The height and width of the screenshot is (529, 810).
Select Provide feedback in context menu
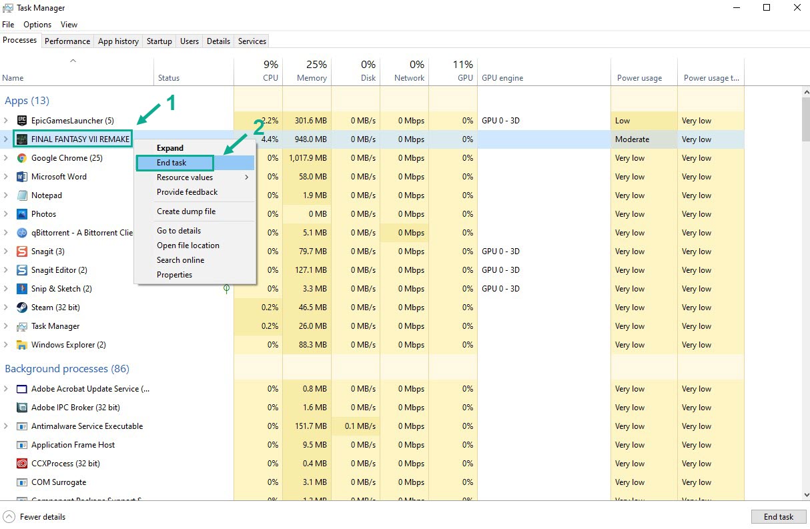click(x=195, y=192)
